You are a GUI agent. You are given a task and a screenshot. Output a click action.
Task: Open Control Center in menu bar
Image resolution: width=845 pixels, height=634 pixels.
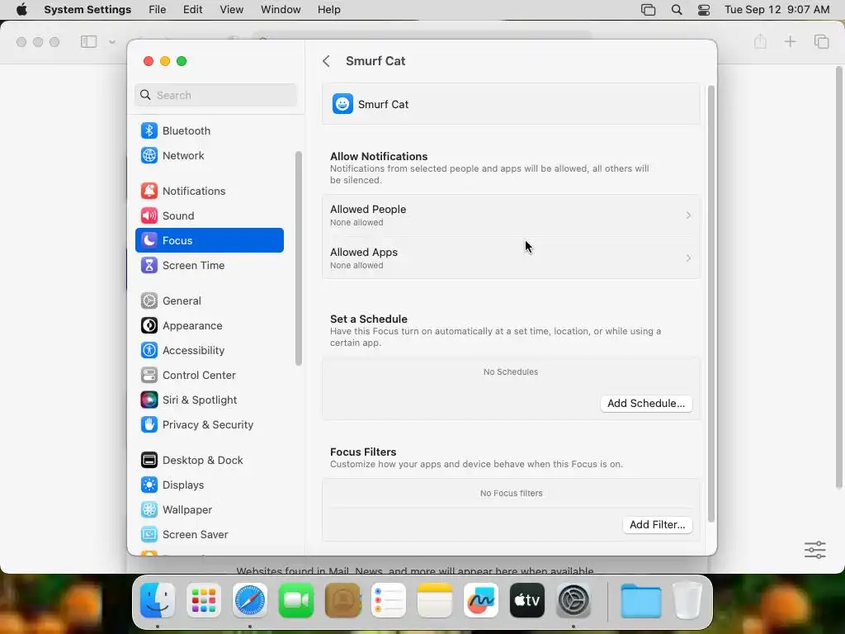(x=704, y=10)
